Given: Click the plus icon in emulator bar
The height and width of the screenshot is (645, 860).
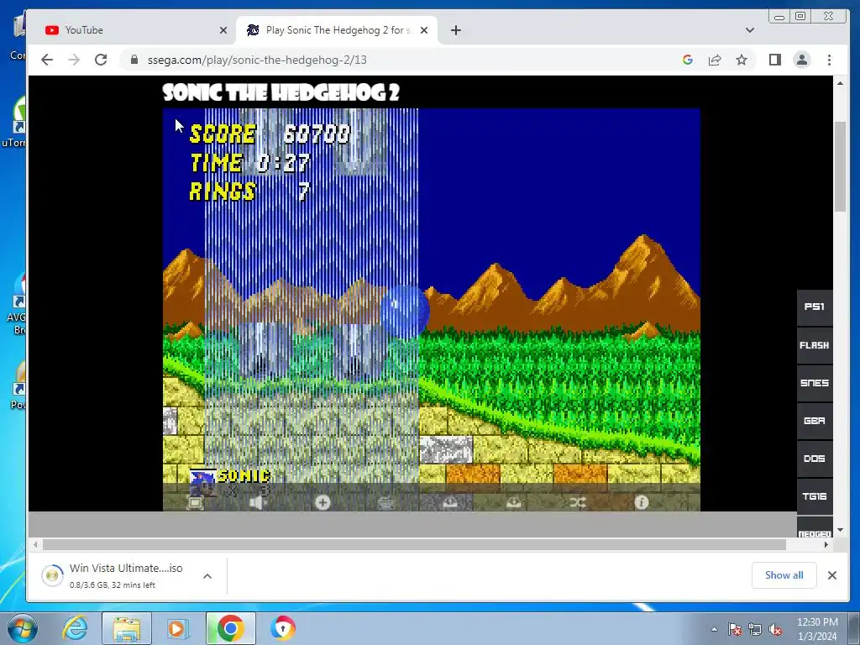Looking at the screenshot, I should pos(322,502).
